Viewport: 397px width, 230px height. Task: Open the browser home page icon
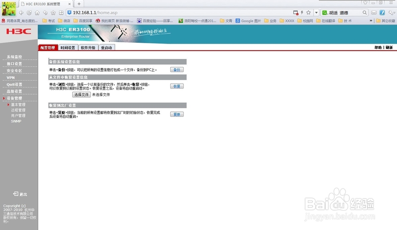pos(37,13)
